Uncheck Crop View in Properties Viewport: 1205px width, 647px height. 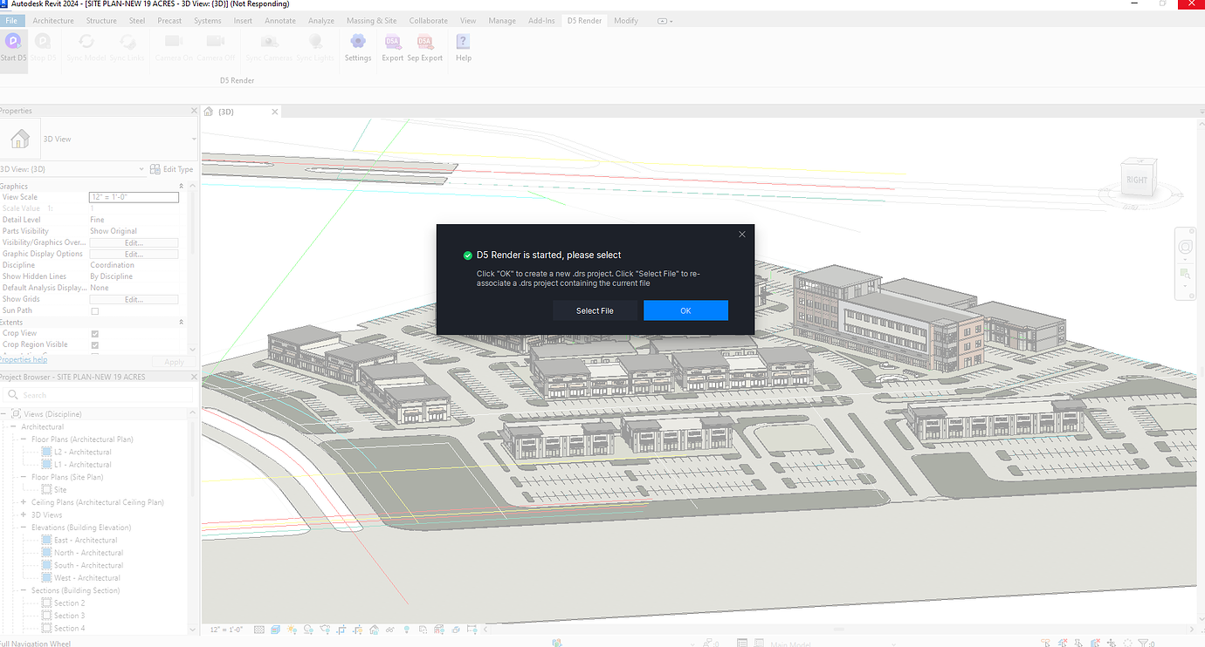pos(93,332)
